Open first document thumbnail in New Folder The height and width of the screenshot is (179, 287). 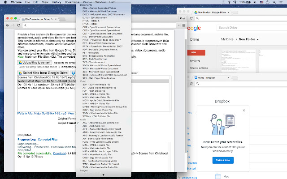click(239, 61)
